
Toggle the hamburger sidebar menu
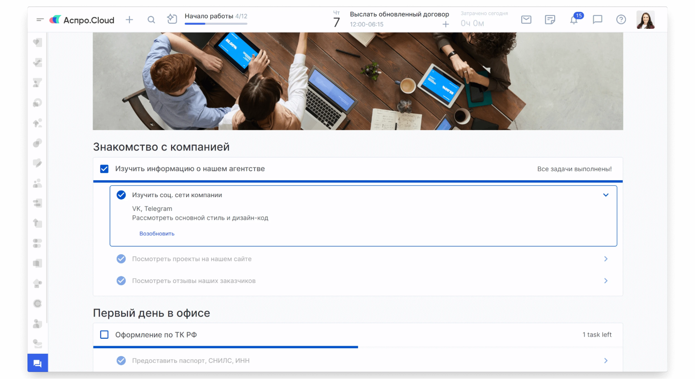pos(40,20)
